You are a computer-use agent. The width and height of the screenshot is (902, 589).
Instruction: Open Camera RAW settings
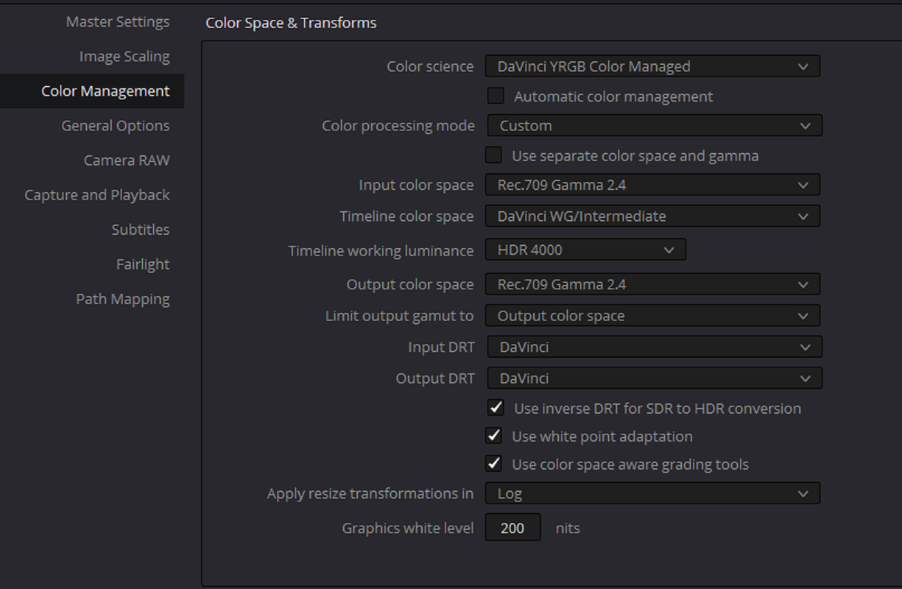tap(127, 161)
